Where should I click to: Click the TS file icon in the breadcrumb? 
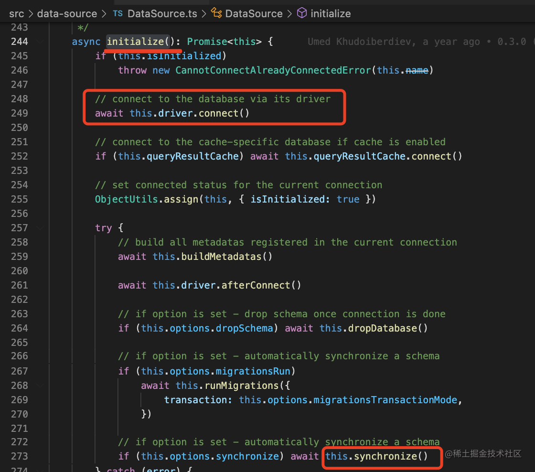118,13
